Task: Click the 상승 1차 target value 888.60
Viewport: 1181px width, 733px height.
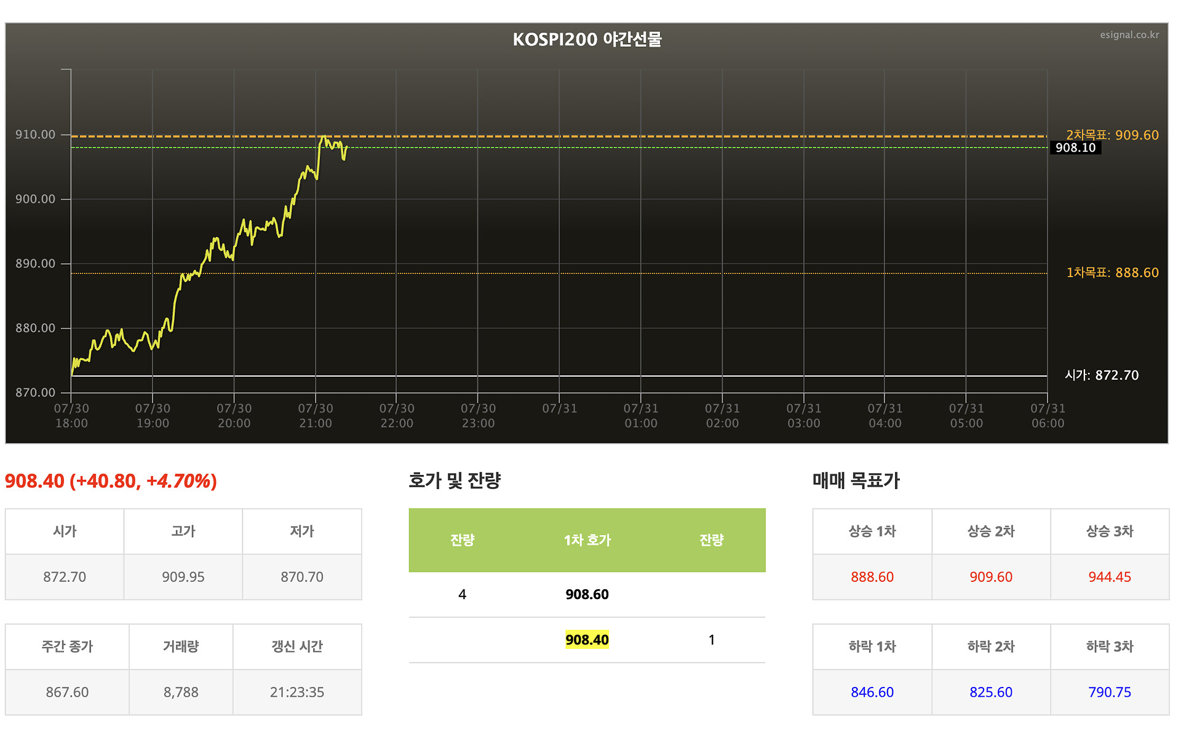Action: coord(872,577)
